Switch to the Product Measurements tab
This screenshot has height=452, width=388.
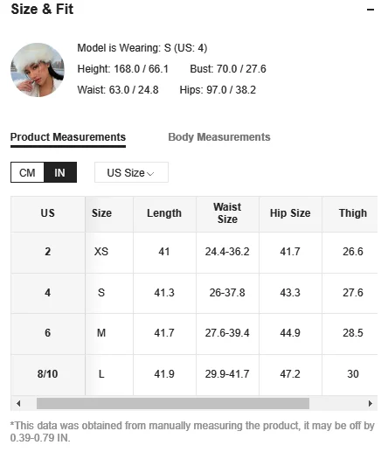68,137
